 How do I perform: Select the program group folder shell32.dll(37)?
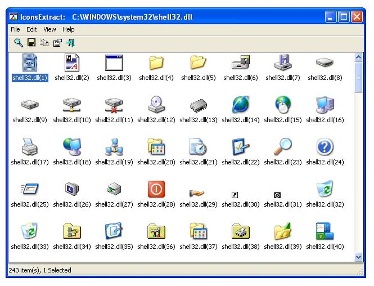[x=198, y=231]
